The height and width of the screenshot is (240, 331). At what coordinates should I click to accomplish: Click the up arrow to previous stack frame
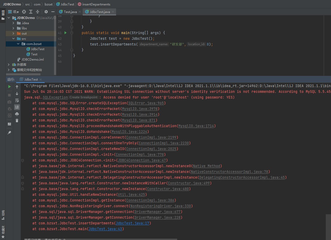point(17,87)
